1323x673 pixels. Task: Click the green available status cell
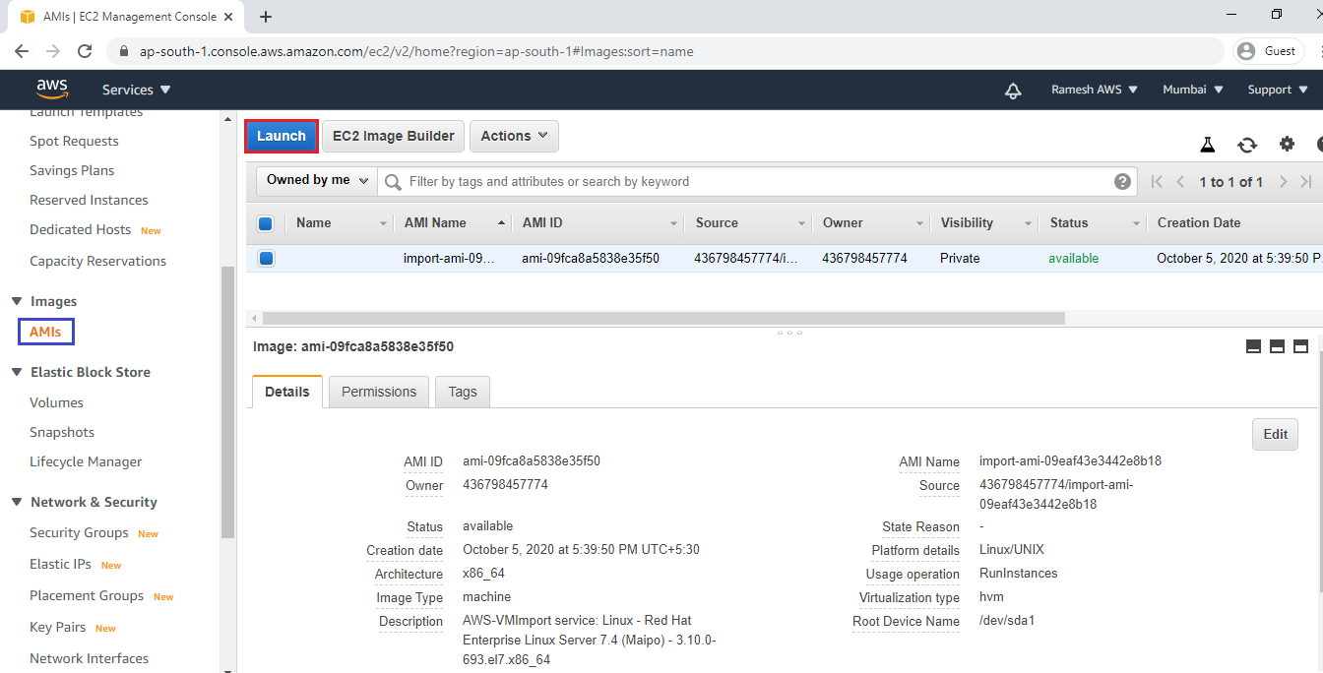pyautogui.click(x=1074, y=259)
